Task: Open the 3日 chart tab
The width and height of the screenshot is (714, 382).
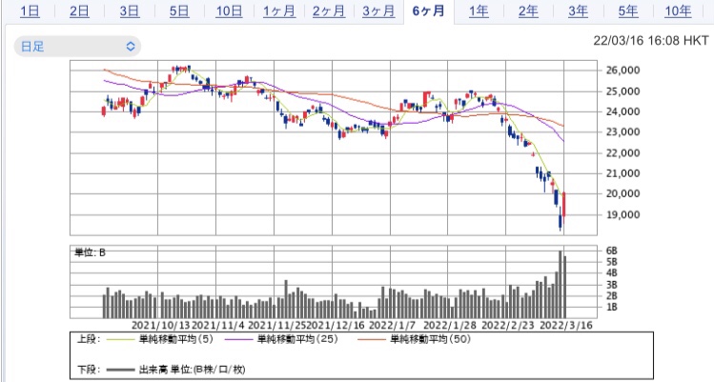Action: coord(129,12)
